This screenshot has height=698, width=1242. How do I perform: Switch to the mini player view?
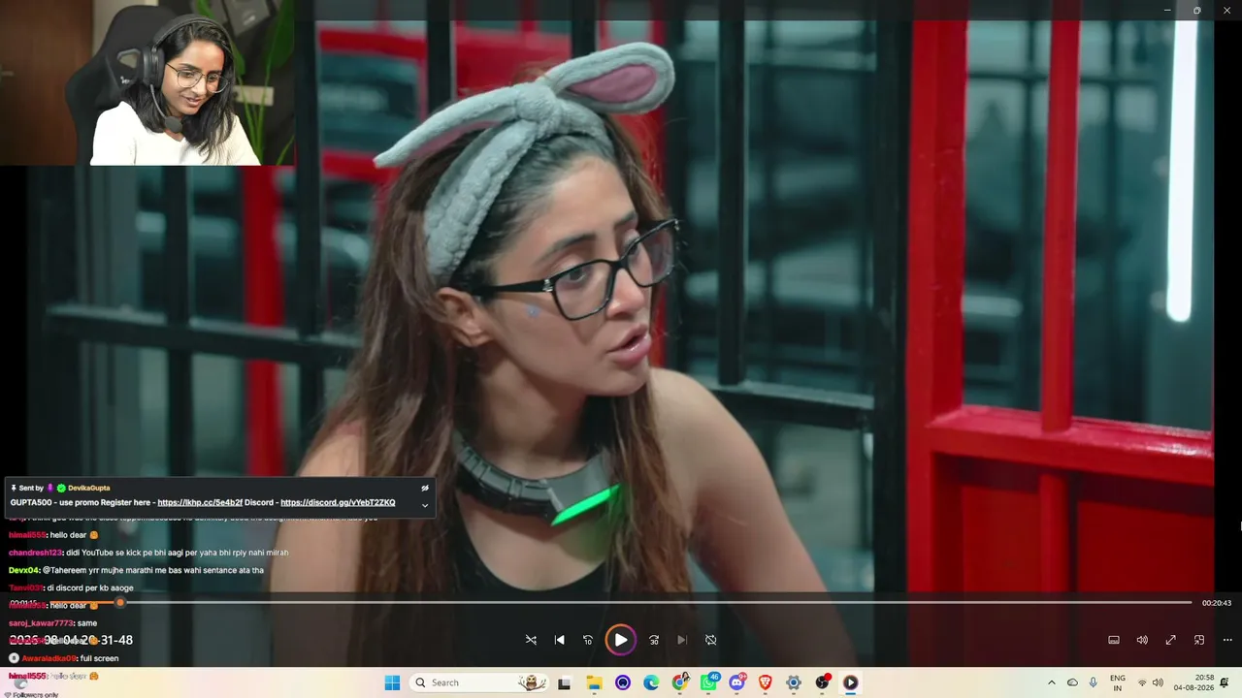point(1199,640)
